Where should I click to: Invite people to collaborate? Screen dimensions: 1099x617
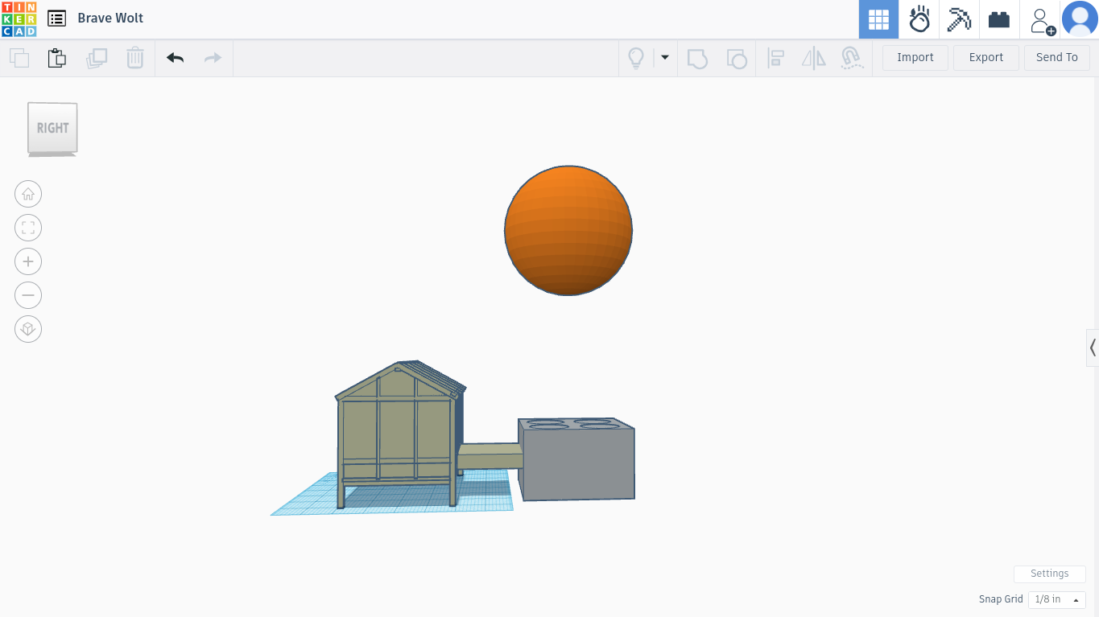point(1042,21)
